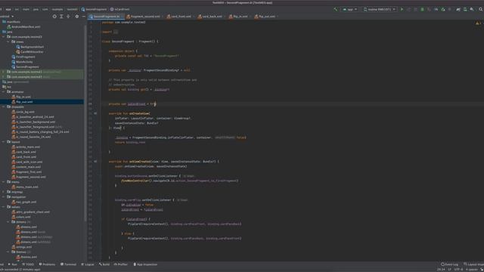
Task: Switch to the flip_in.xml tab
Action: click(240, 17)
